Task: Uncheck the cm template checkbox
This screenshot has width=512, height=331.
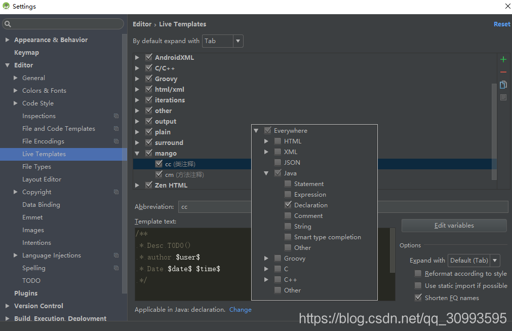Action: coord(159,174)
